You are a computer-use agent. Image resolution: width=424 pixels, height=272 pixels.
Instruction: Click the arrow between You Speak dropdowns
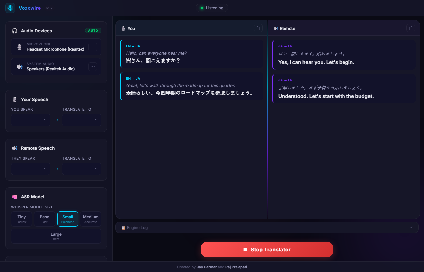[56, 120]
